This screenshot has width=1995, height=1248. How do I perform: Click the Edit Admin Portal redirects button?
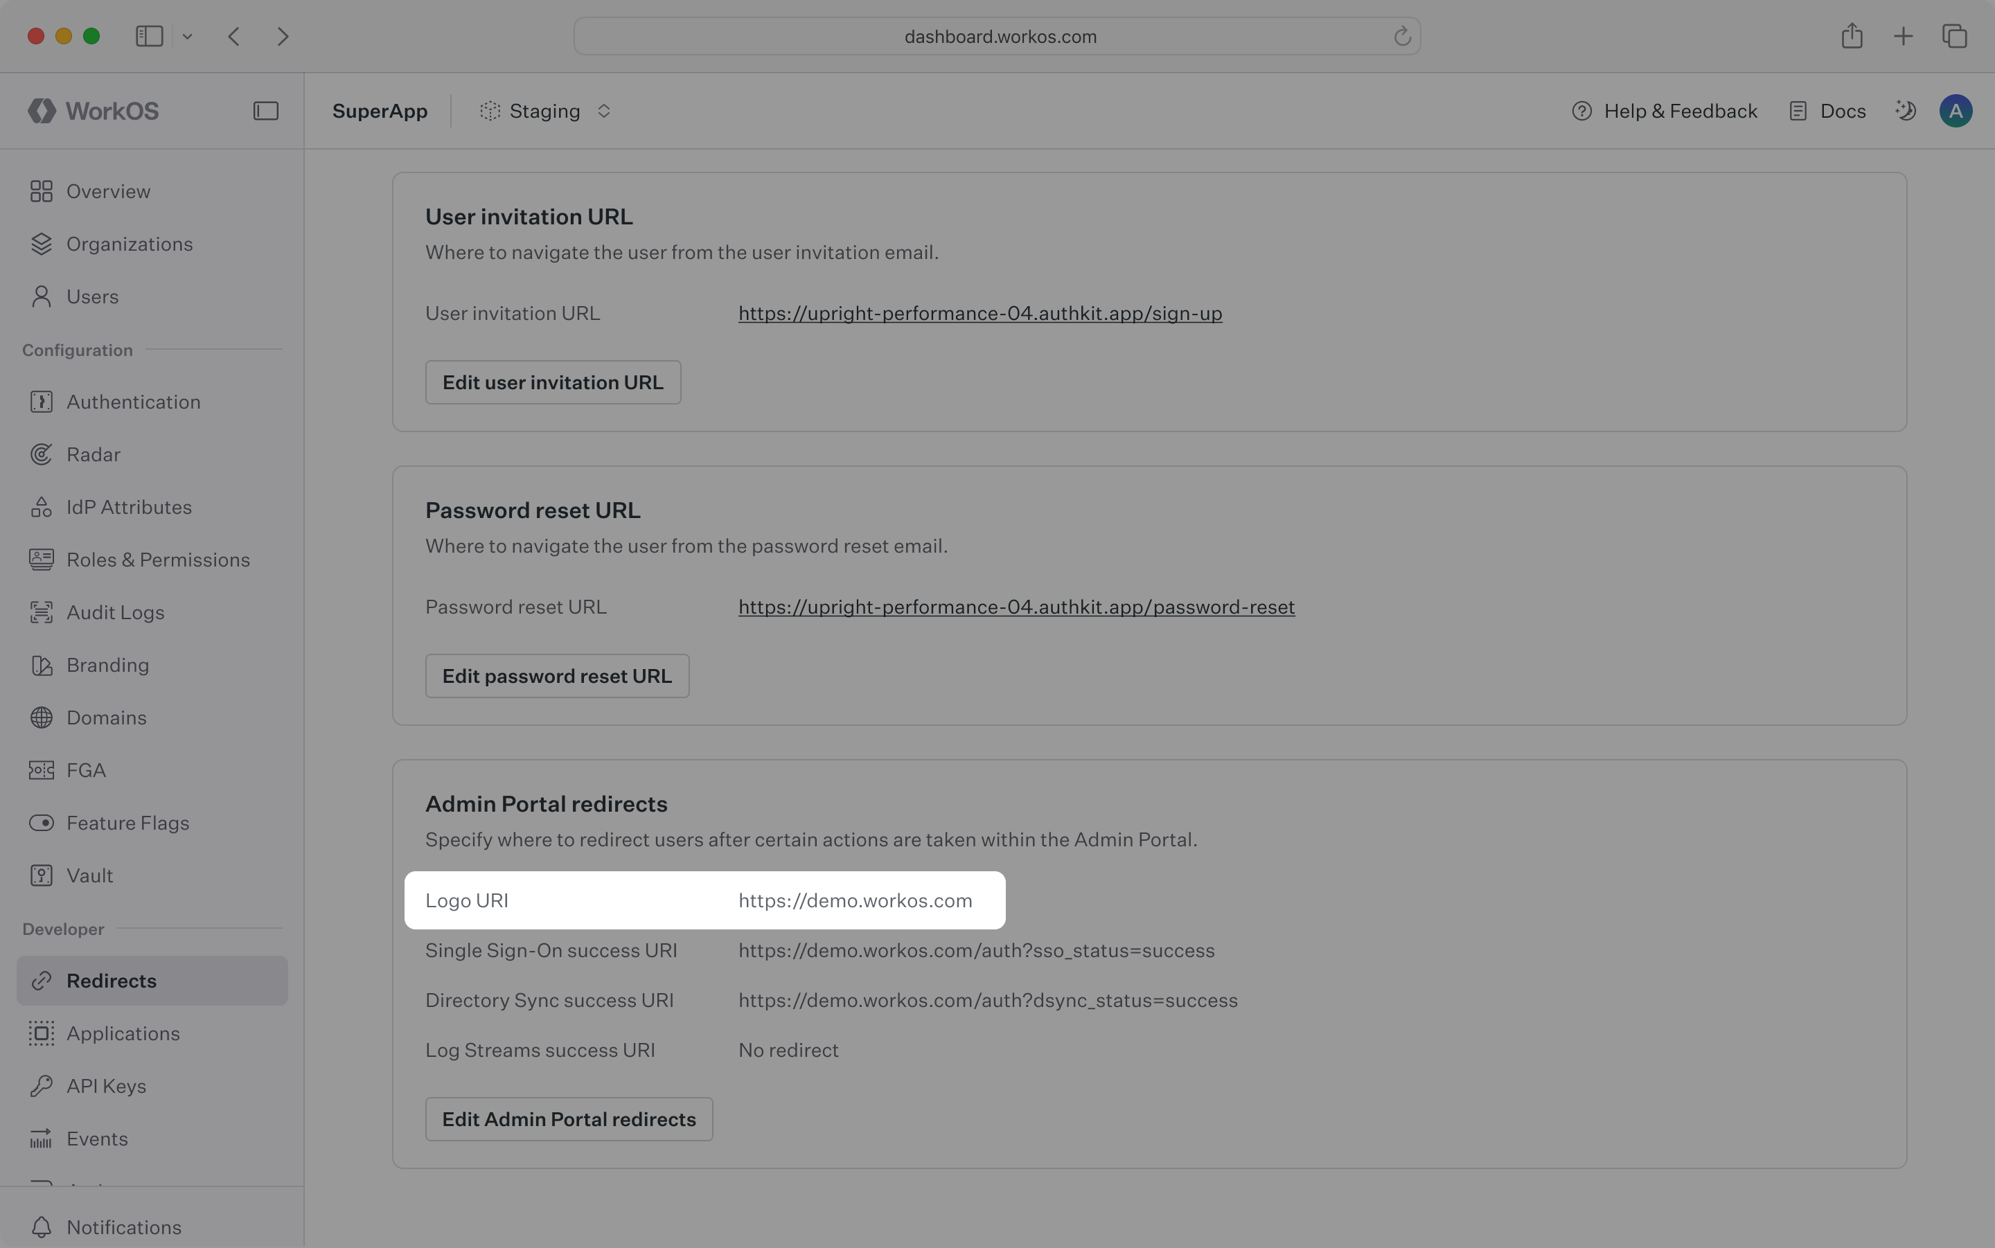pos(569,1119)
